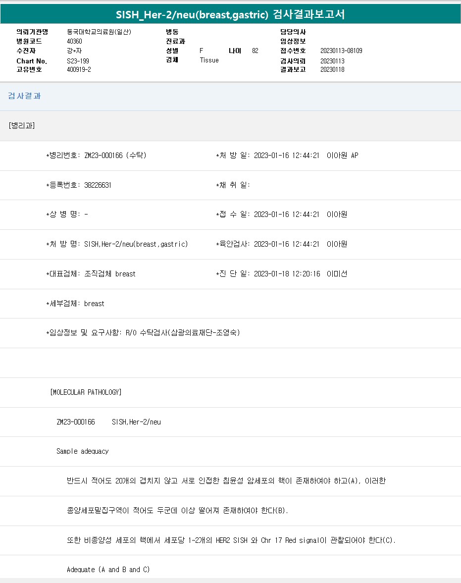The height and width of the screenshot is (583, 461).
Task: Select the '*접 수 일' date entry
Action: (x=281, y=214)
